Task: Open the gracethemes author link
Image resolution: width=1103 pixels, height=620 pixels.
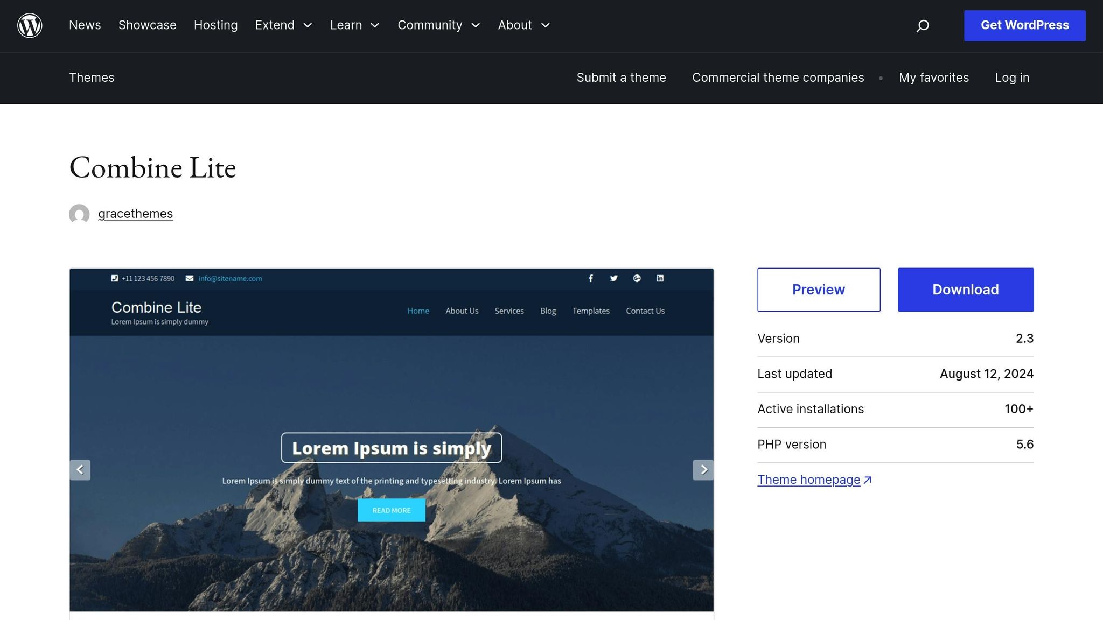Action: 135,214
